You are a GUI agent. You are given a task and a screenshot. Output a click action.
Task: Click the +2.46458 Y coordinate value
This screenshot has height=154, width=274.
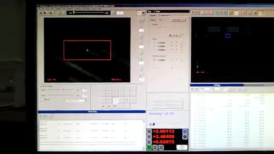164,136
